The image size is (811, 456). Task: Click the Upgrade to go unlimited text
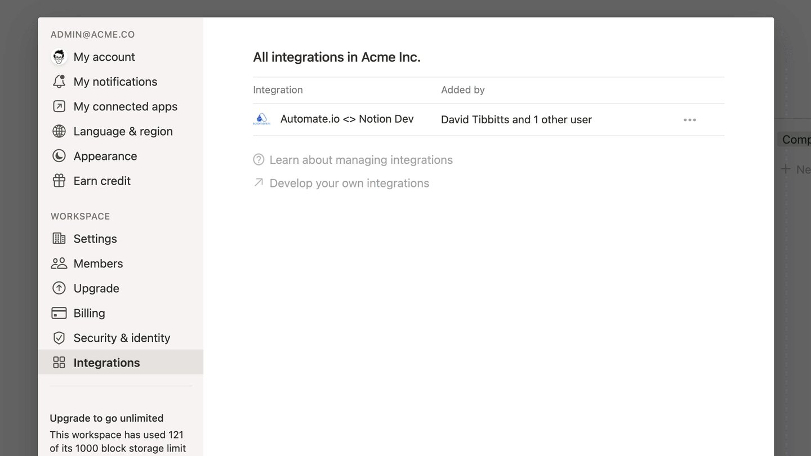tap(106, 418)
